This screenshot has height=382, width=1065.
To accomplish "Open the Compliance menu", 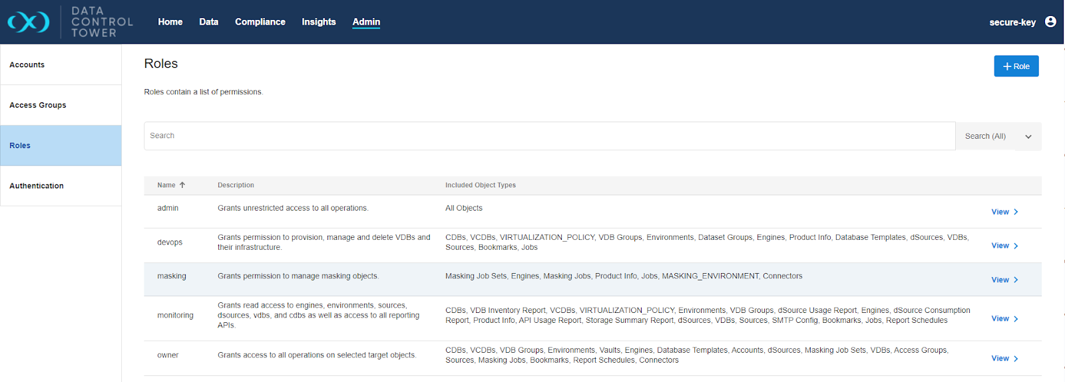I will pyautogui.click(x=260, y=22).
